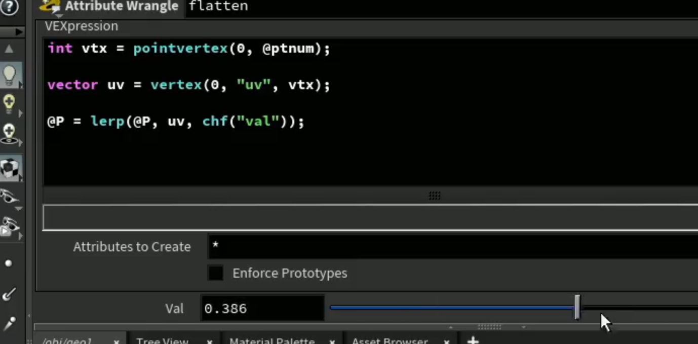Click the Val slider handle
This screenshot has width=698, height=344.
tap(577, 307)
